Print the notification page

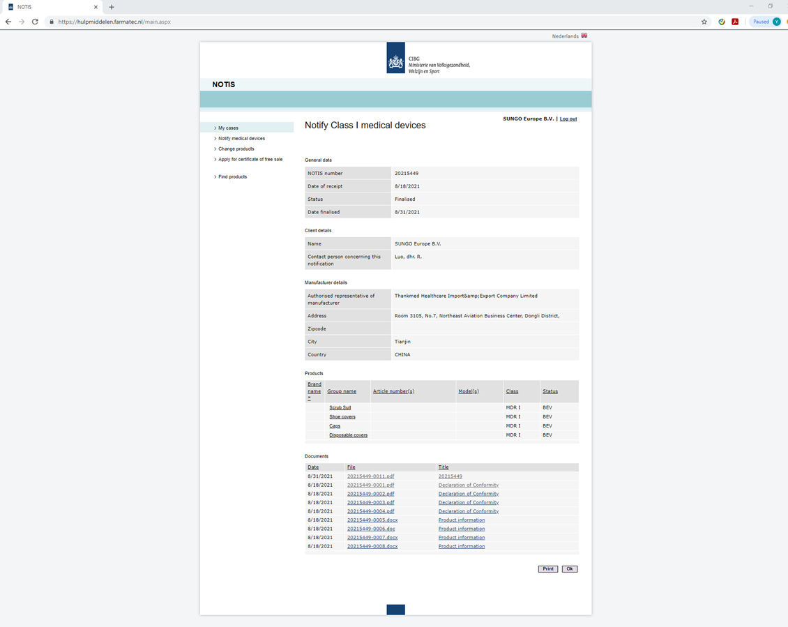(548, 569)
